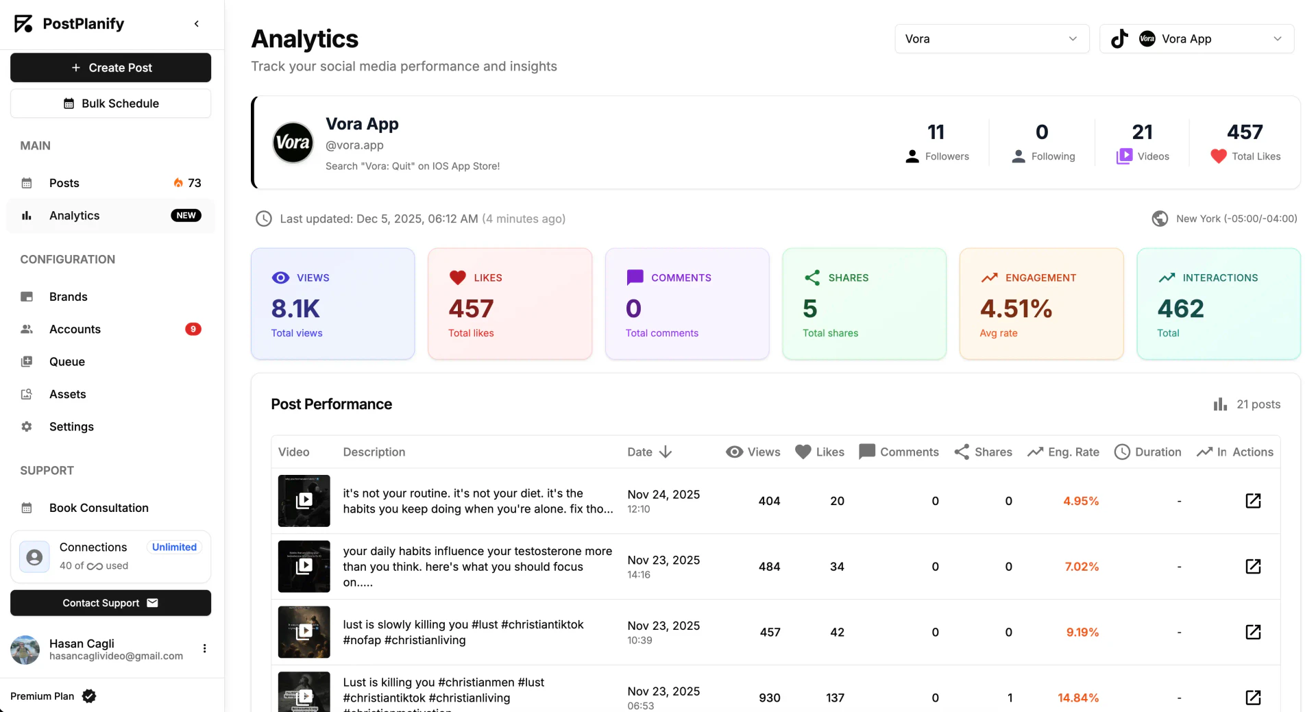
Task: Open the three-dot menu beside Hasan Cagli
Action: coord(204,648)
